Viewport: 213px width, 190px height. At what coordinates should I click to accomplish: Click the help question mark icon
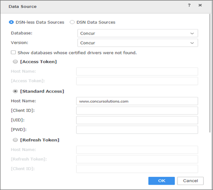pyautogui.click(x=189, y=5)
